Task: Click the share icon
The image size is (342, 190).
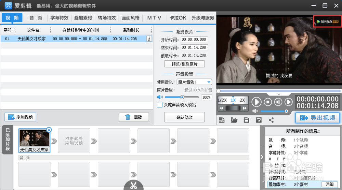Action: tap(271, 120)
